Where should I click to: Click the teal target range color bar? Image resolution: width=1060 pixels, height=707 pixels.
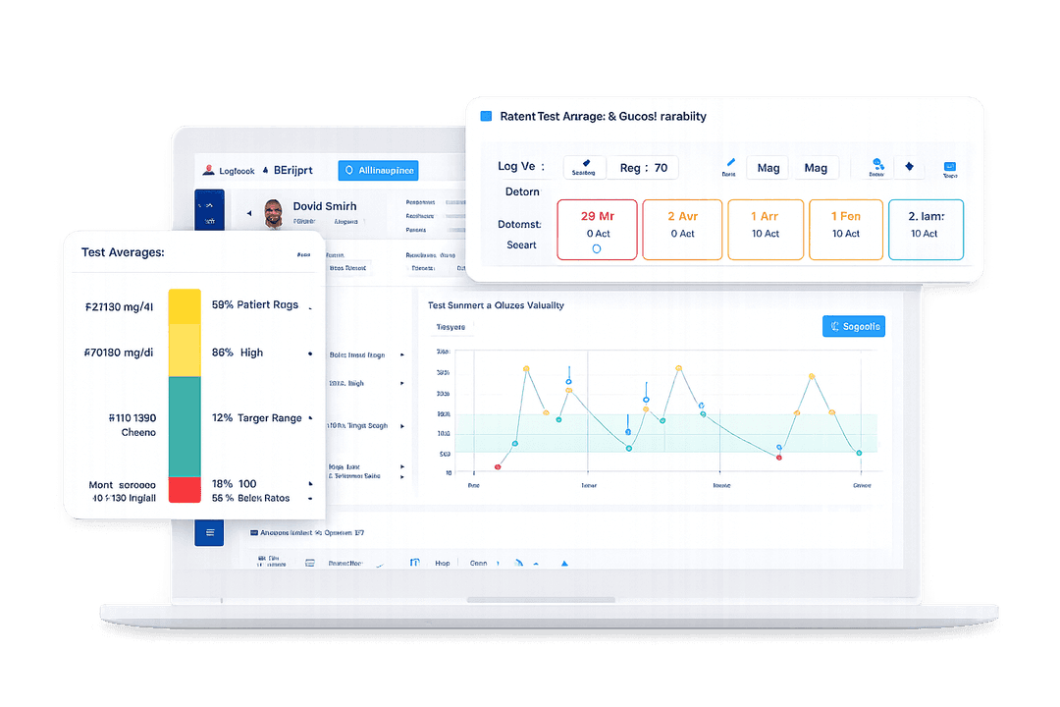click(185, 426)
